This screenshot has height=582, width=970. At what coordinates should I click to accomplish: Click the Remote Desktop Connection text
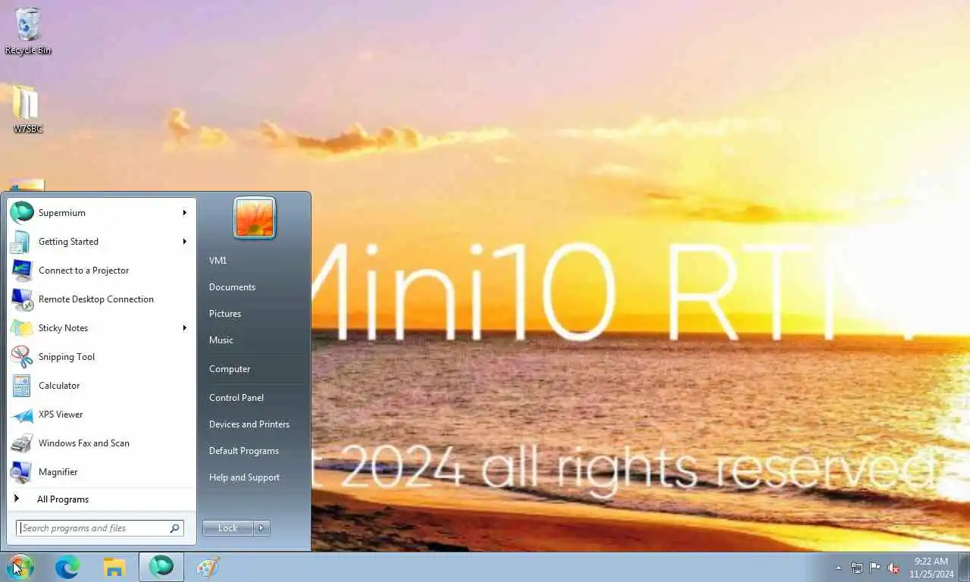coord(96,299)
